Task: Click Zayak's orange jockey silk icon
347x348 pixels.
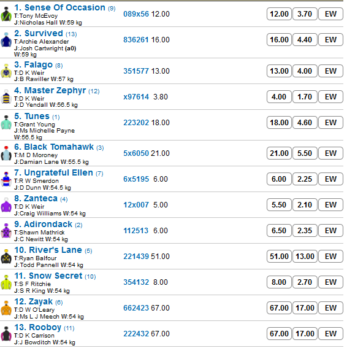Action: 6,308
